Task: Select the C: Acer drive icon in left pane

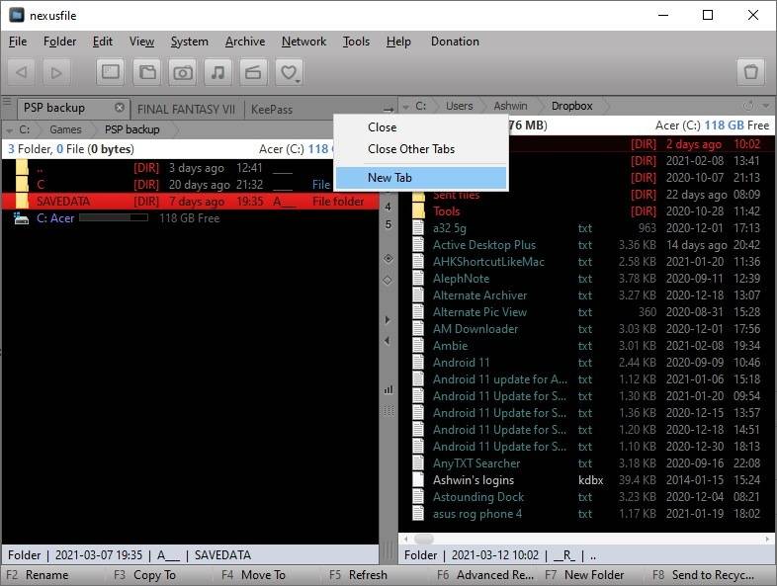Action: (x=21, y=218)
